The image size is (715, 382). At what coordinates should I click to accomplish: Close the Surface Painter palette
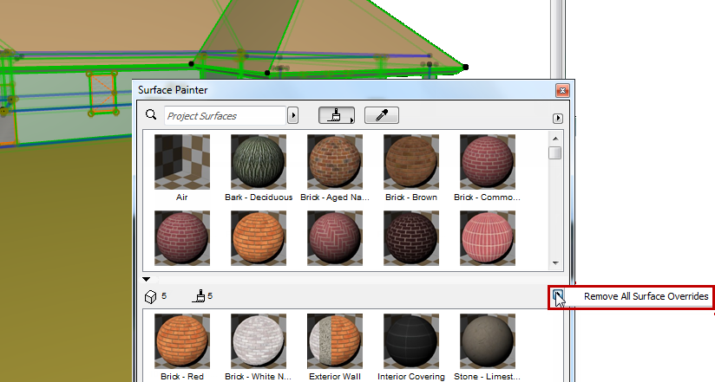coord(562,91)
